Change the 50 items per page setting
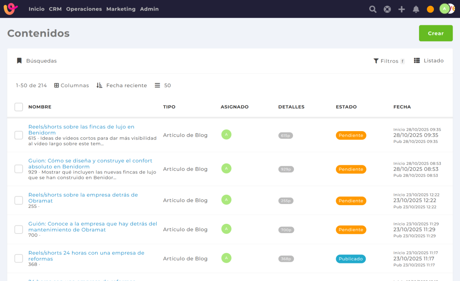The width and height of the screenshot is (460, 281). [163, 86]
